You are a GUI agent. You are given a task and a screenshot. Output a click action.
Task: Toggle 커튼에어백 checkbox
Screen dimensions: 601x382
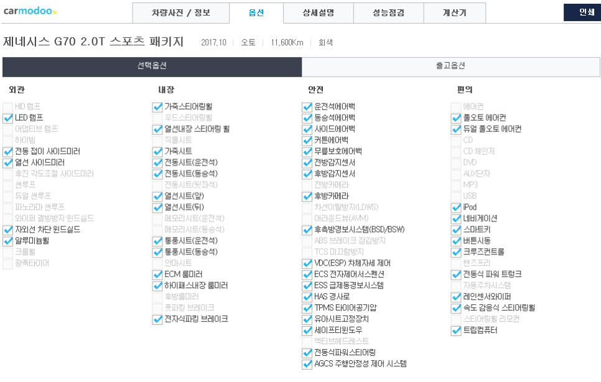[307, 141]
